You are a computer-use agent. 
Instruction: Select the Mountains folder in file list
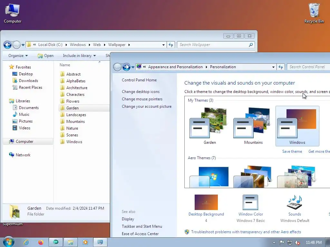click(x=73, y=121)
